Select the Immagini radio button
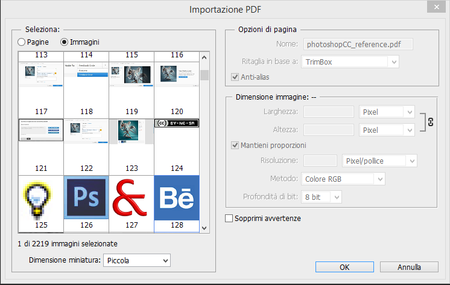Image resolution: width=450 pixels, height=285 pixels. click(x=65, y=42)
